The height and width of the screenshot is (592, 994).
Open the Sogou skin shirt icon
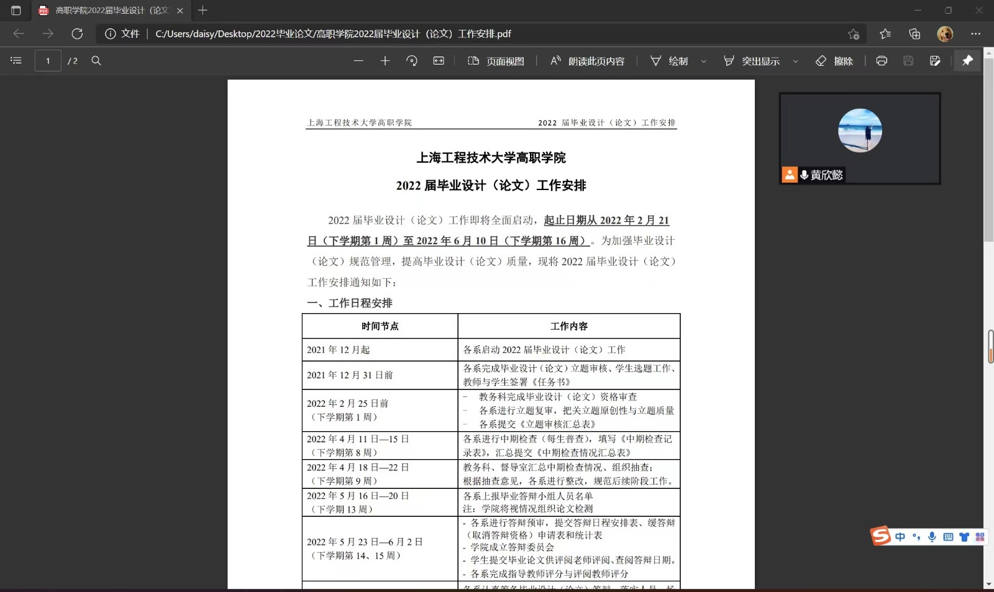point(964,537)
